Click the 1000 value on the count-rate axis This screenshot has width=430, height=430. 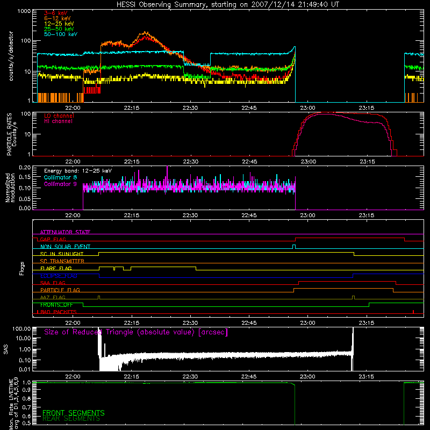pyautogui.click(x=24, y=11)
